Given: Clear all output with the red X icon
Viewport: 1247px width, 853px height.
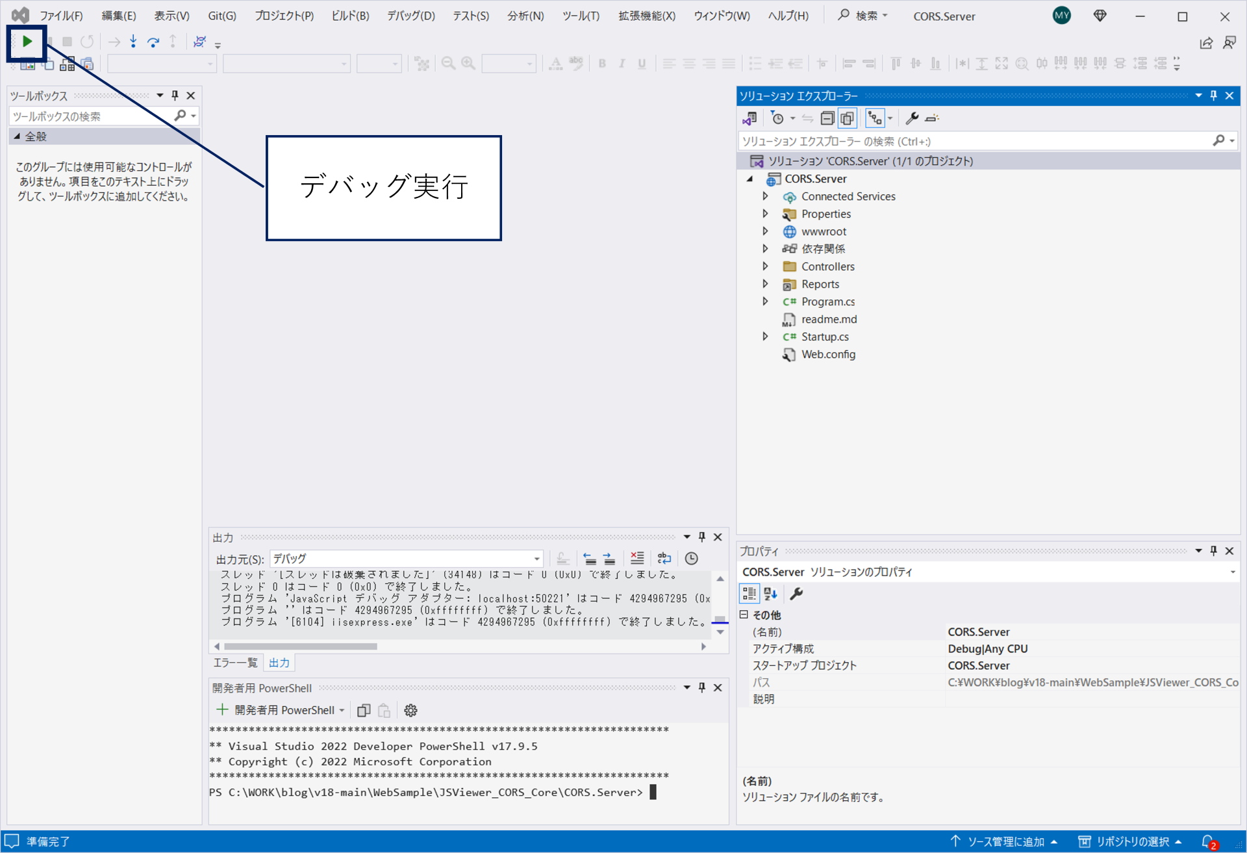Looking at the screenshot, I should click(x=637, y=558).
